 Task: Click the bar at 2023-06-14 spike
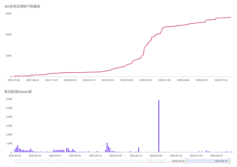tap(139, 150)
